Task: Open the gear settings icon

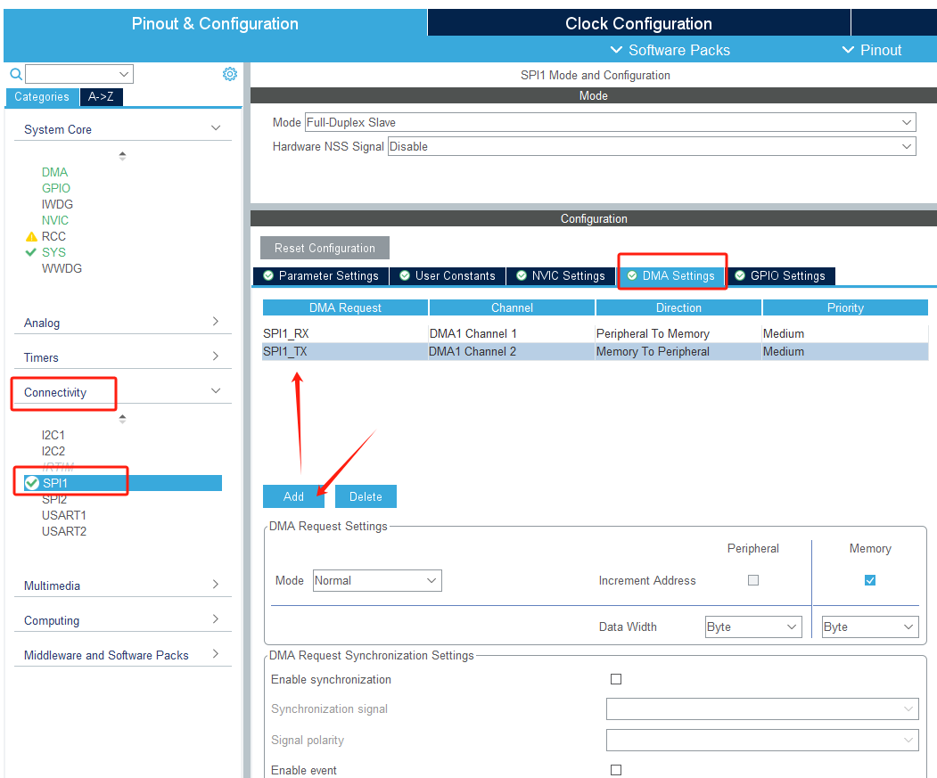Action: coord(230,74)
